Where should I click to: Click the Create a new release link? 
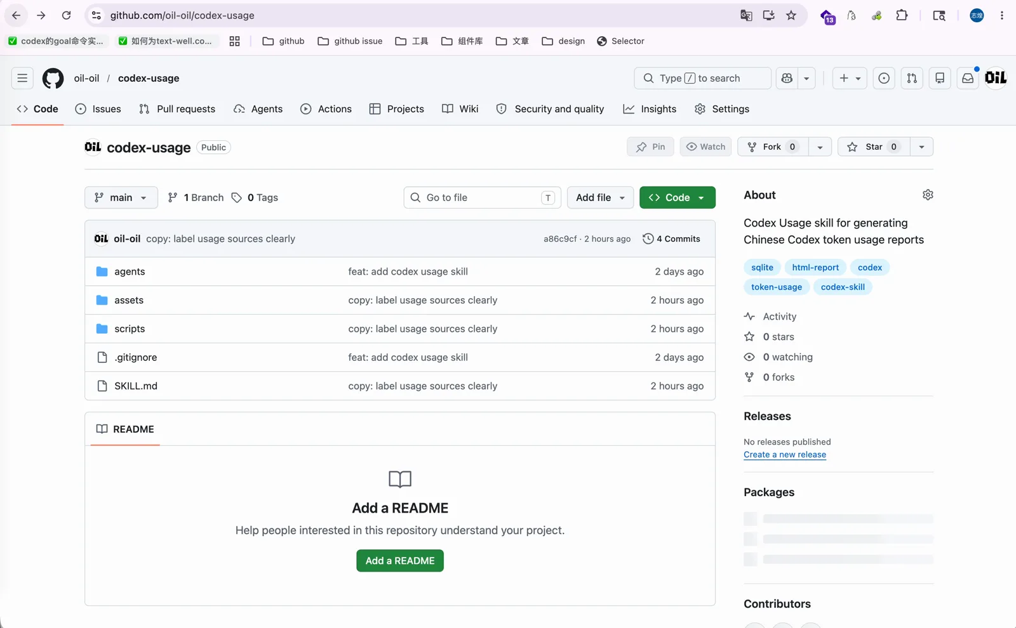(785, 455)
